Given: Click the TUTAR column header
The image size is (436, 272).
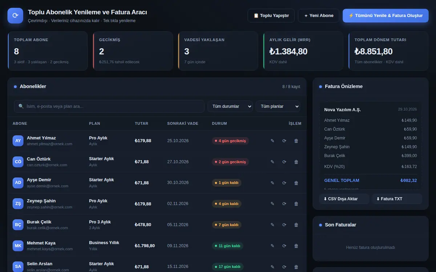Looking at the screenshot, I should [141, 123].
